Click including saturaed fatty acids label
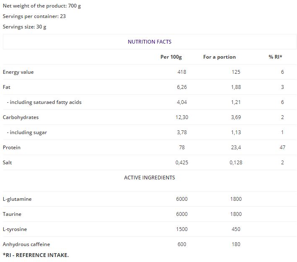Screen dimensions: 297x262 click(x=44, y=102)
